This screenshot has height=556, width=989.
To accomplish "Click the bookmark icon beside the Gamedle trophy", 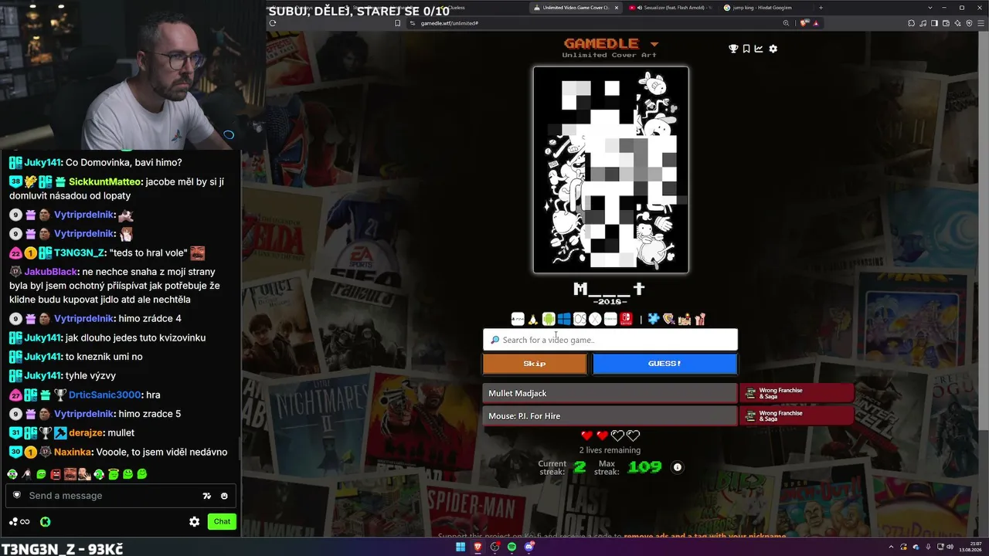I will coord(746,49).
